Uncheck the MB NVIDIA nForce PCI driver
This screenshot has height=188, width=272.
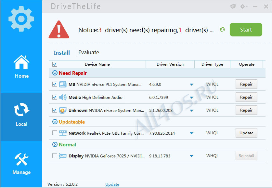point(55,84)
